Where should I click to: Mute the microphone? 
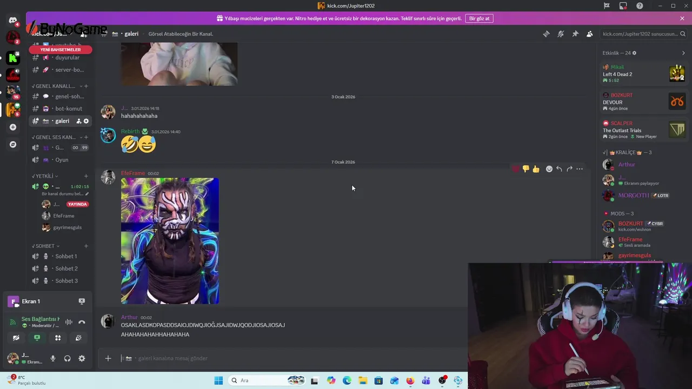53,358
